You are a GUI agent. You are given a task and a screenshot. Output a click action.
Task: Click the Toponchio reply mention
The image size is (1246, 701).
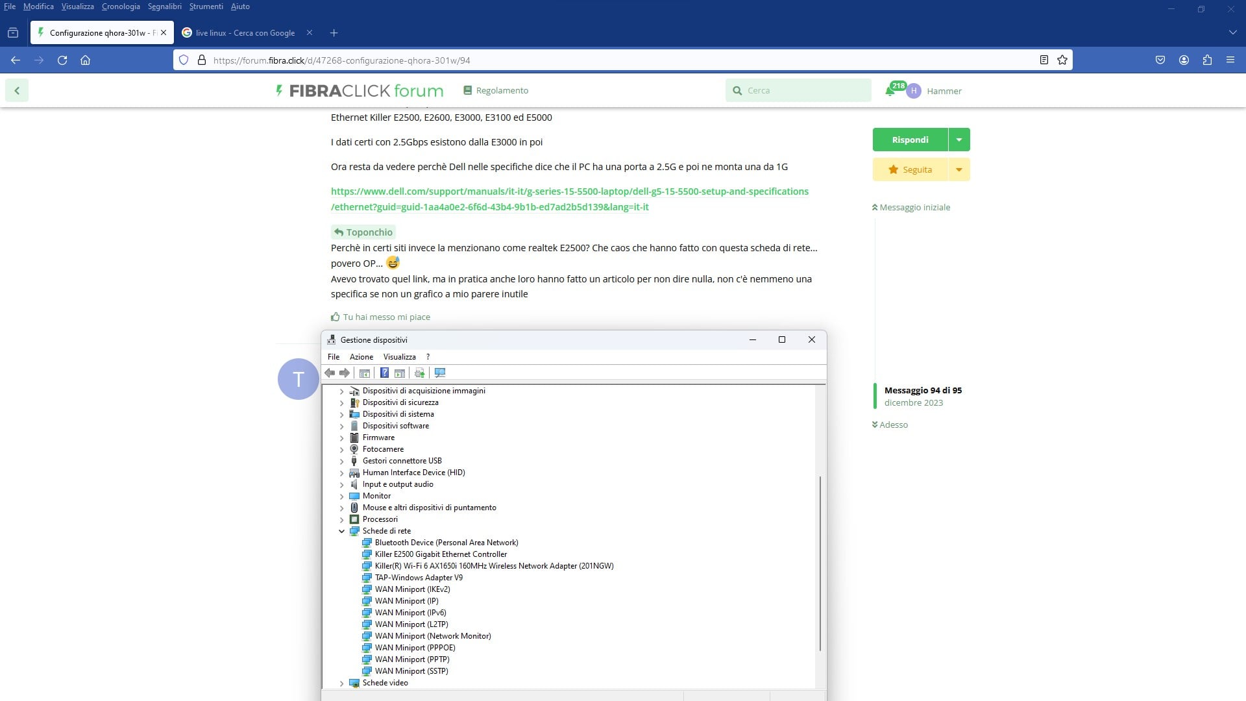(363, 232)
